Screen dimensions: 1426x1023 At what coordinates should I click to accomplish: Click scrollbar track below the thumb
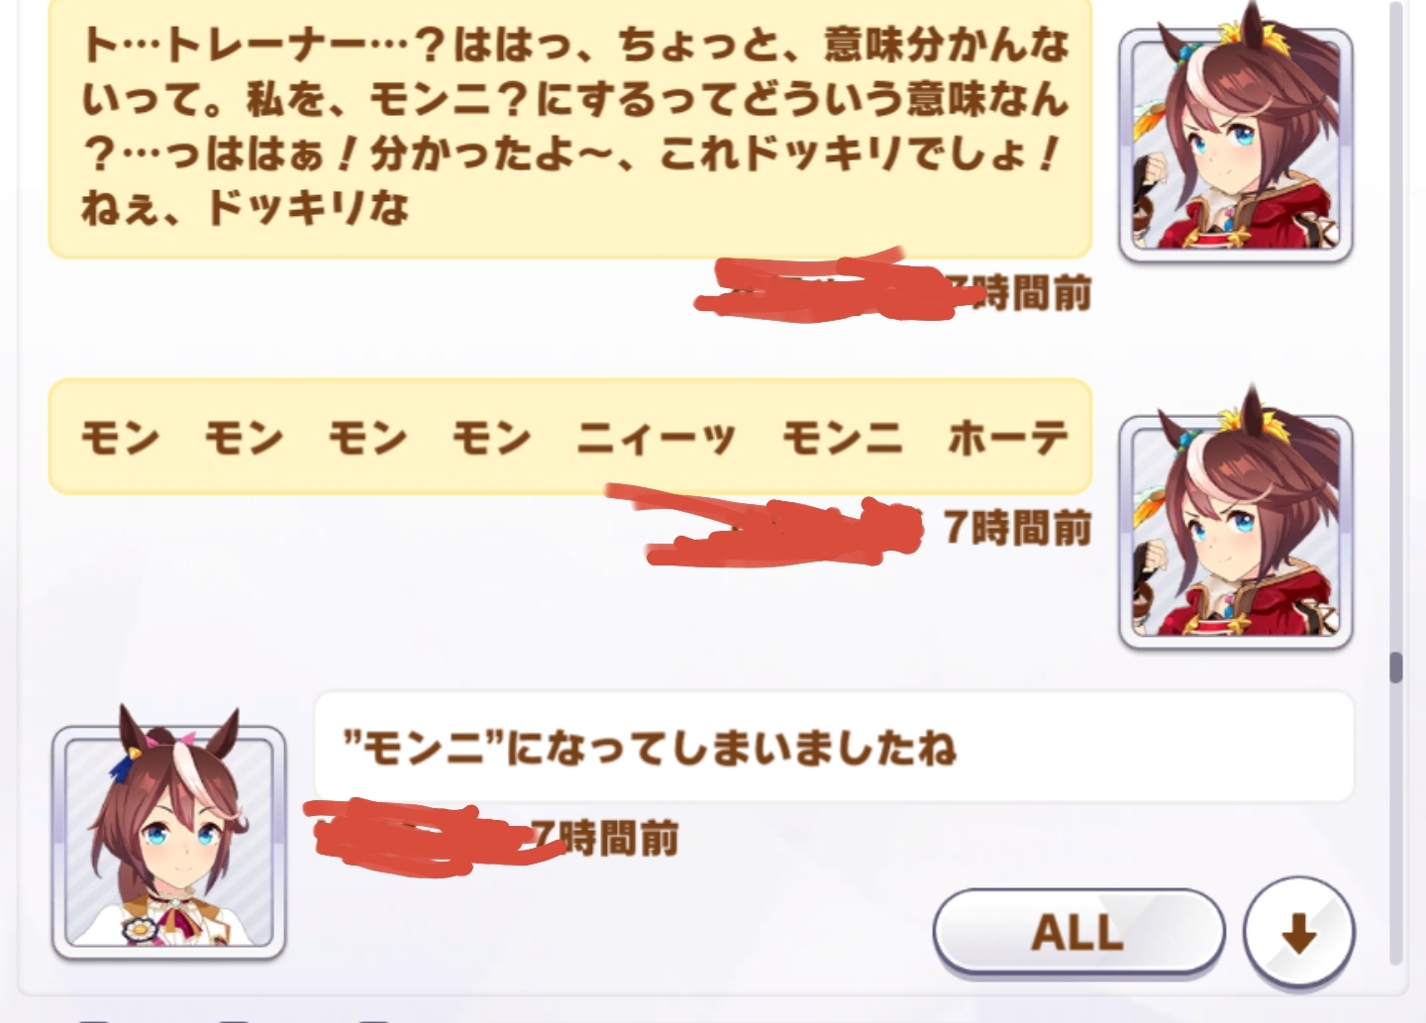click(x=1396, y=822)
